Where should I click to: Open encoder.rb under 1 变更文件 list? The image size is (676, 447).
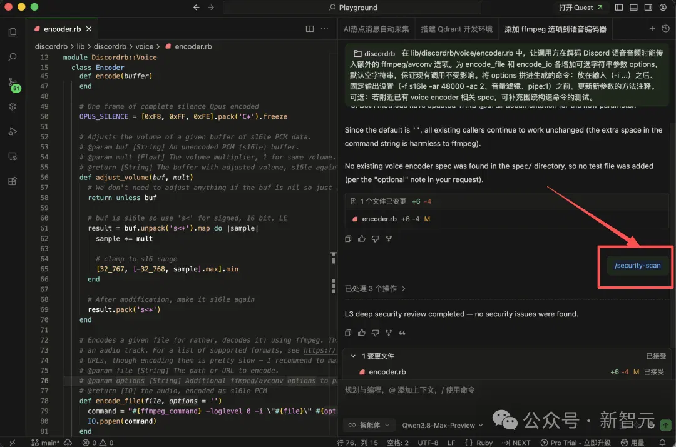387,372
